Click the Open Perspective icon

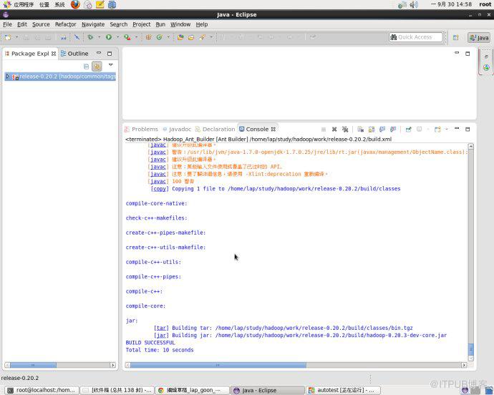pyautogui.click(x=455, y=37)
